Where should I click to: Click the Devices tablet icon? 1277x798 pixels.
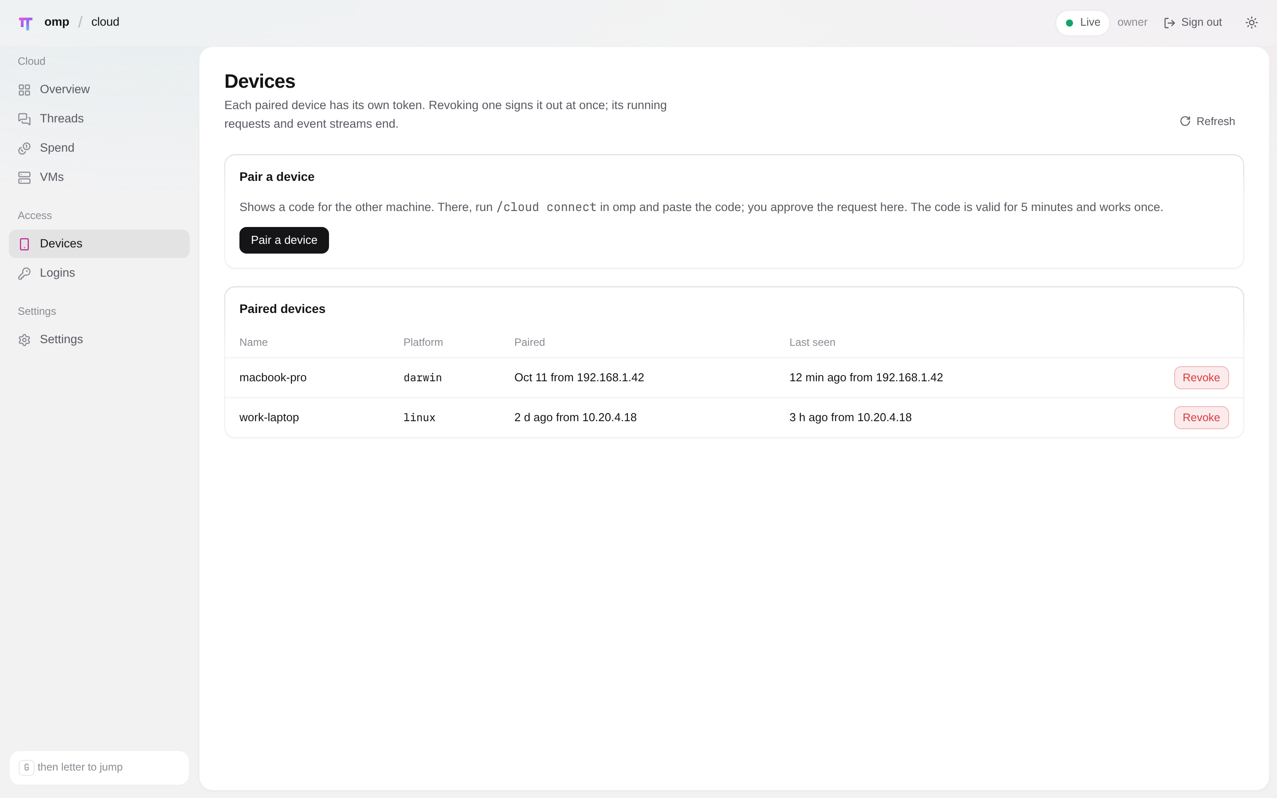click(x=24, y=244)
